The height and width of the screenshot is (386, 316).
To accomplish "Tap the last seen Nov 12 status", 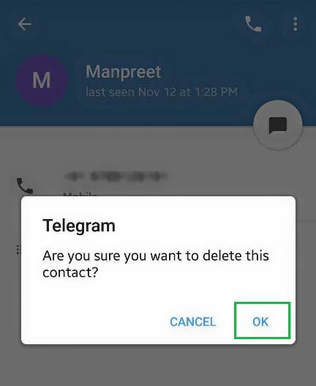I will pos(162,92).
